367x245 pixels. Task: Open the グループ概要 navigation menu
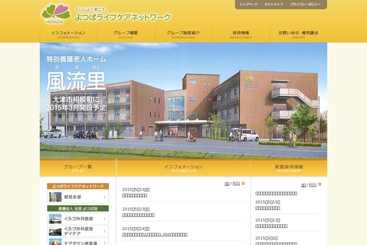(126, 34)
